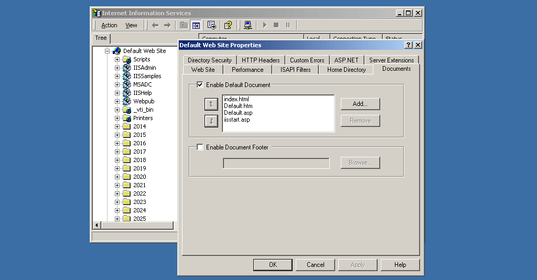Screen dimensions: 537x280
Task: Click the Start item play icon
Action: point(264,25)
